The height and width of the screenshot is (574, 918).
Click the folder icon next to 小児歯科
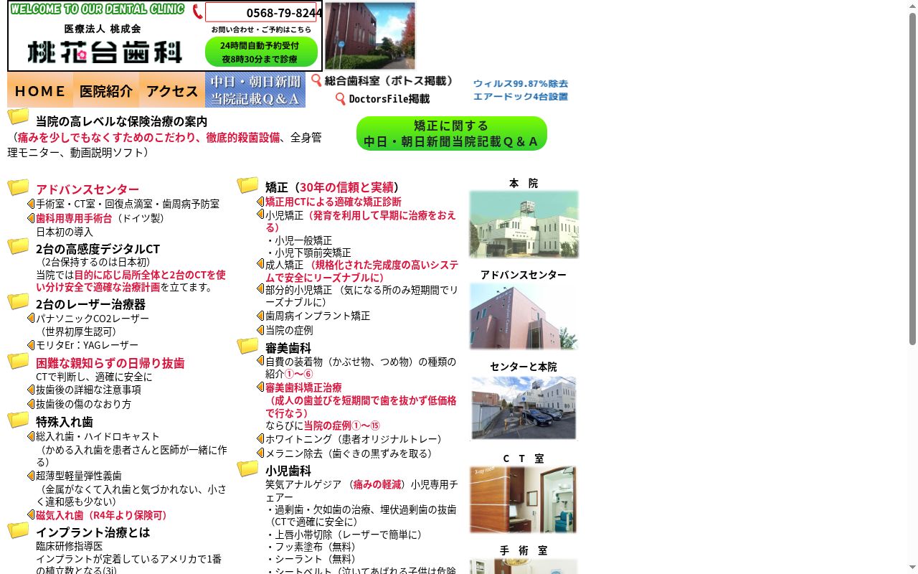tap(247, 469)
